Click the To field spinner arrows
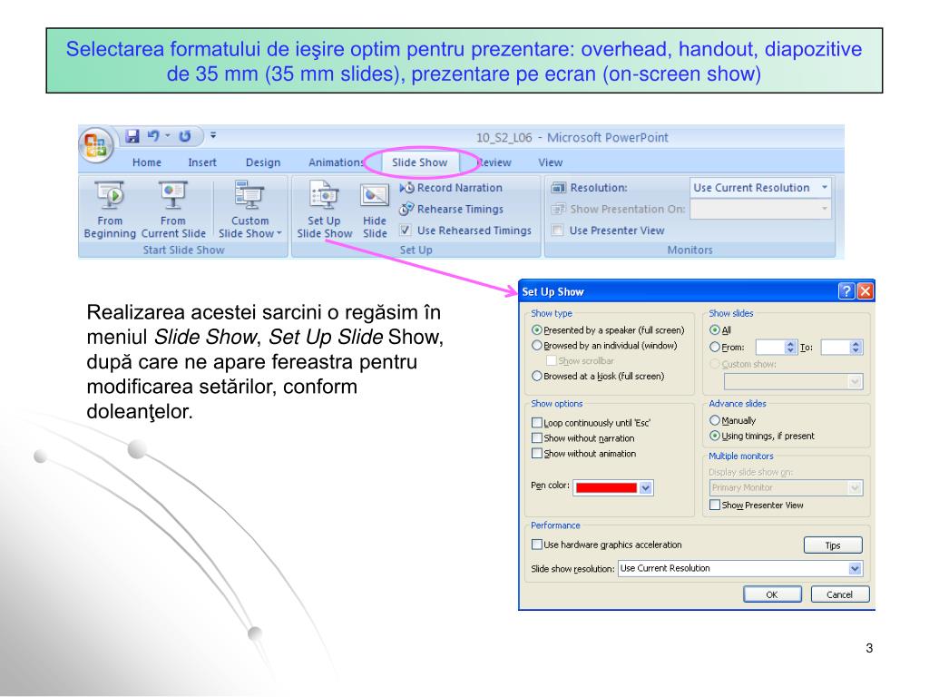Viewport: 929px width, 697px height. 855,348
